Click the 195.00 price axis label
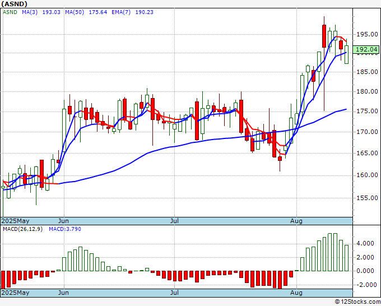 (367, 34)
